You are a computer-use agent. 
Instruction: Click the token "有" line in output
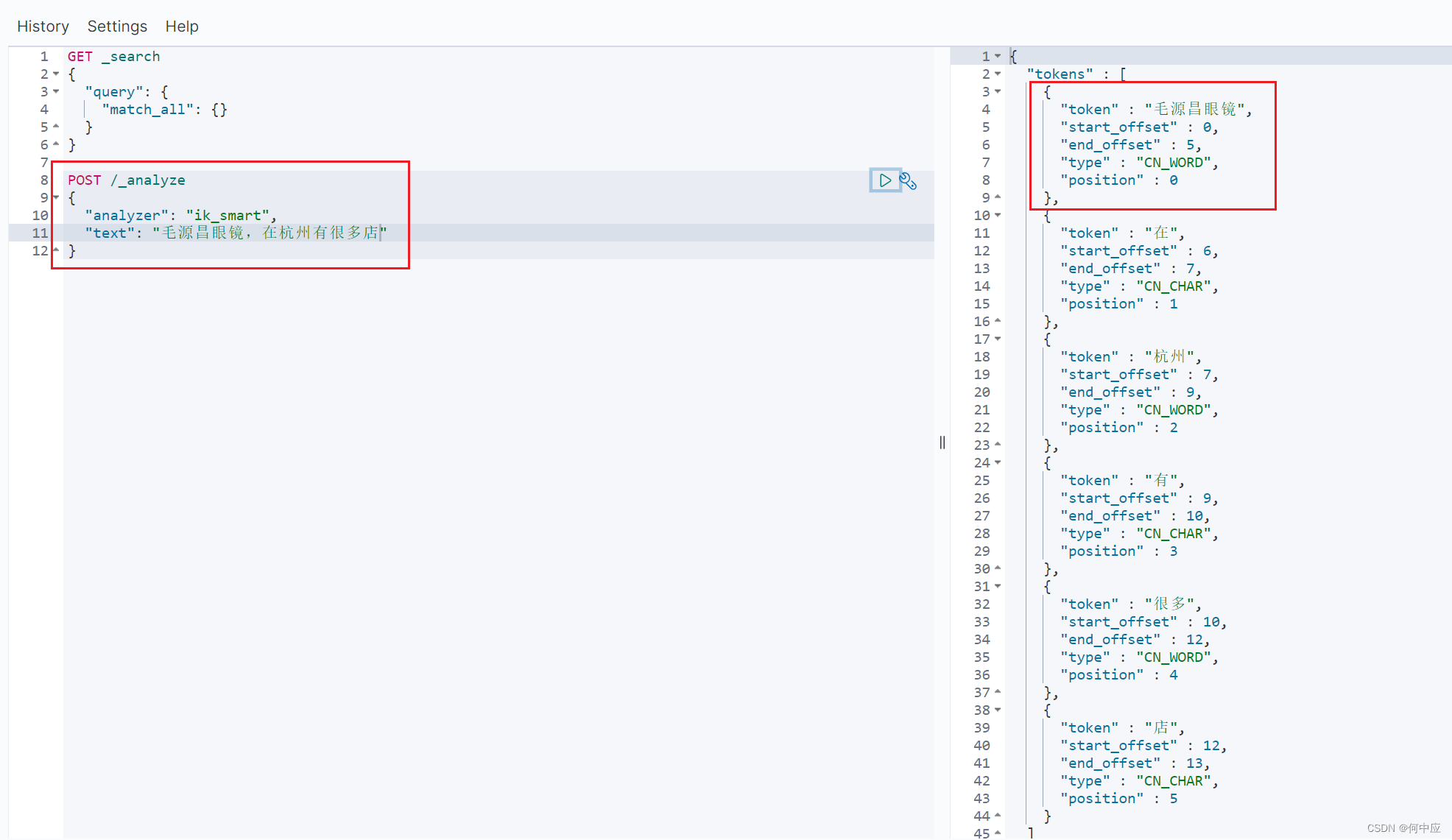click(1122, 481)
